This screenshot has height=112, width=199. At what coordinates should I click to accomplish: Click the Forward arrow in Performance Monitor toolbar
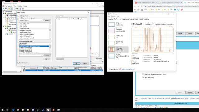(6, 9)
